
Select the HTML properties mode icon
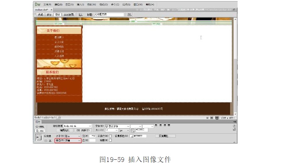click(39, 126)
